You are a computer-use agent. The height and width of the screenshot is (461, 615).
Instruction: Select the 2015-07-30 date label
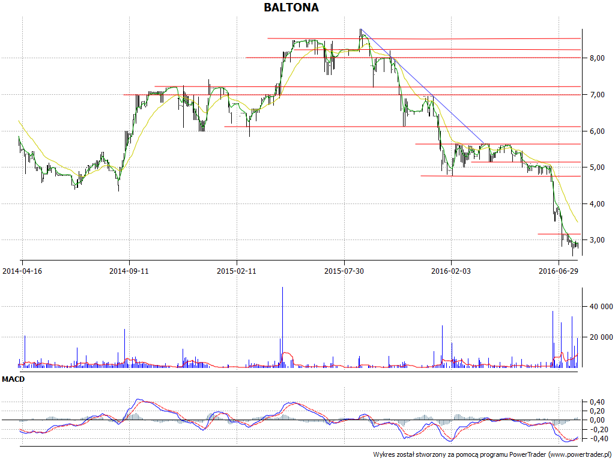344,271
